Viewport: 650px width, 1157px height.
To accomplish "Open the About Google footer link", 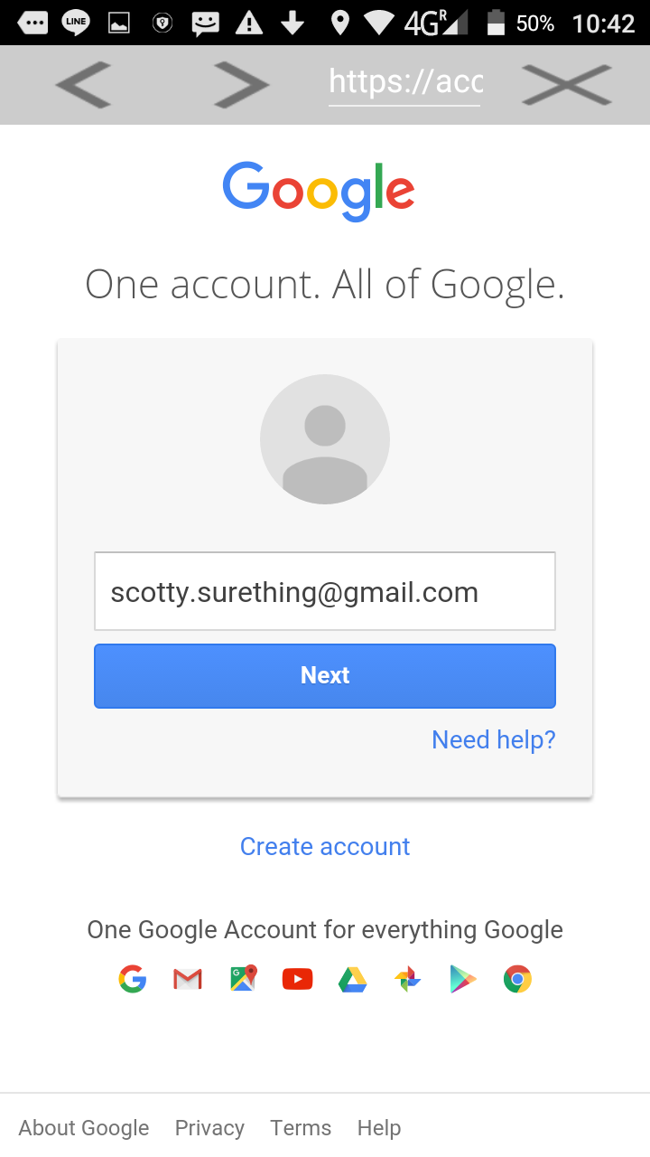I will 84,1128.
